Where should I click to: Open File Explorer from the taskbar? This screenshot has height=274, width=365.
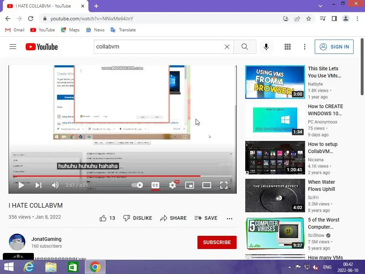click(x=51, y=267)
